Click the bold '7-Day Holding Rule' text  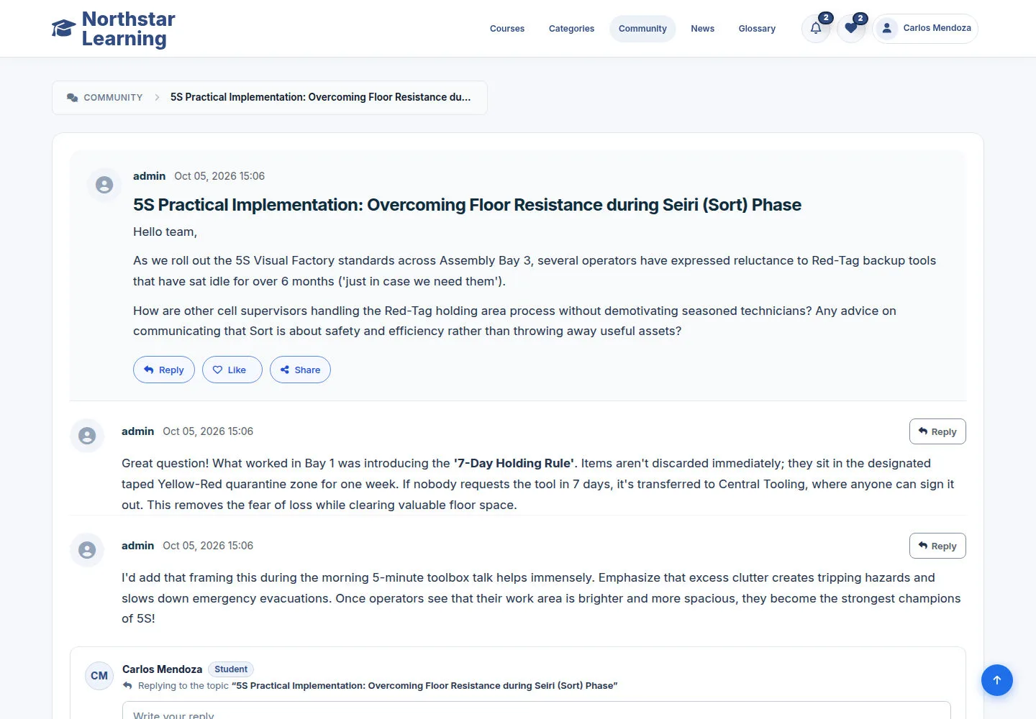(514, 463)
